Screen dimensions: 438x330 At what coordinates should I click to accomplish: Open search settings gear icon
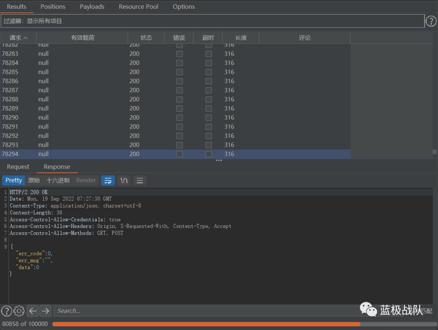19,311
